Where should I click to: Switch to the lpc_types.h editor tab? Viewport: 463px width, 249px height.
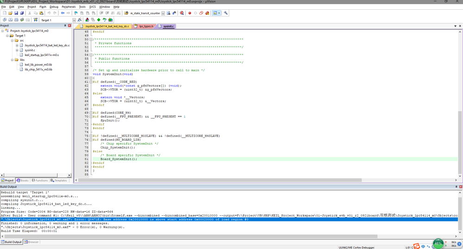144,26
